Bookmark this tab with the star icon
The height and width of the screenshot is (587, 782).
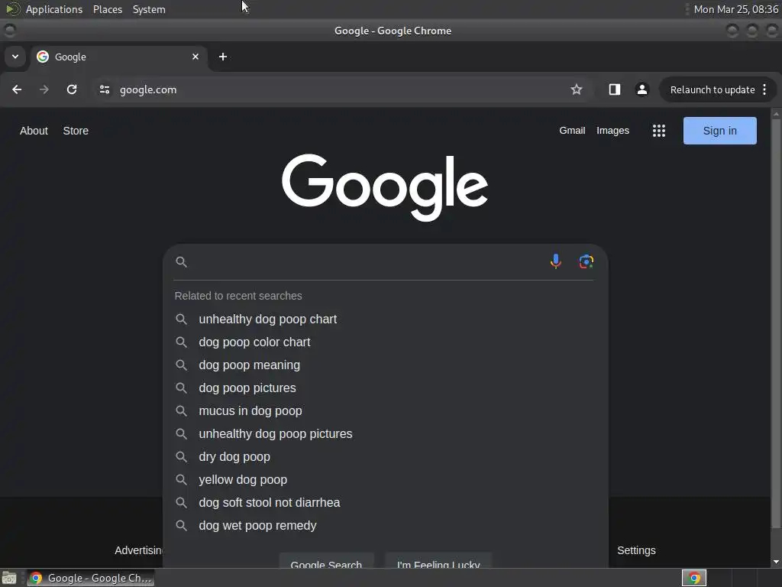pyautogui.click(x=577, y=89)
